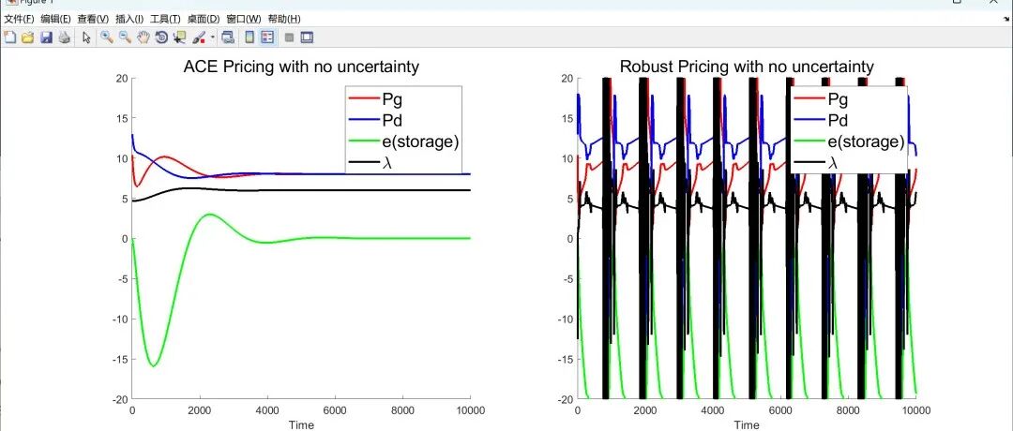Click the green e(storage) line sample in Robust legend

(x=810, y=141)
